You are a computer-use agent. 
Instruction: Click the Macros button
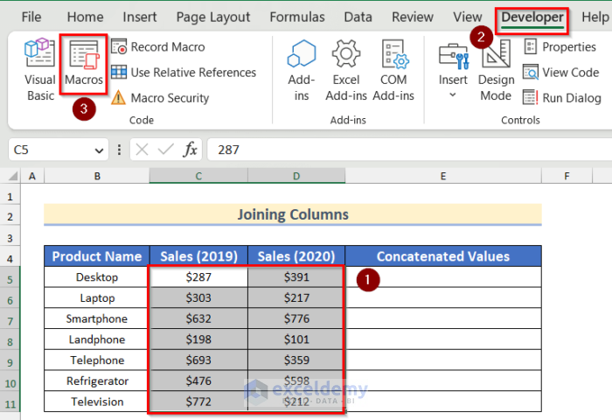pyautogui.click(x=84, y=66)
